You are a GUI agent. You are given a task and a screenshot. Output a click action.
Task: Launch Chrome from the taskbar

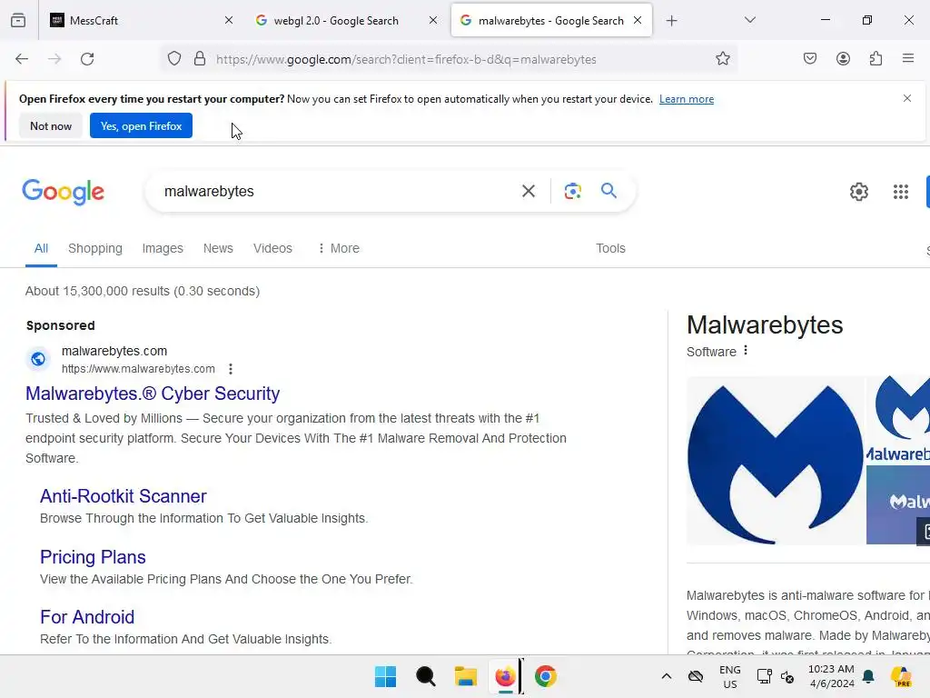tap(546, 676)
